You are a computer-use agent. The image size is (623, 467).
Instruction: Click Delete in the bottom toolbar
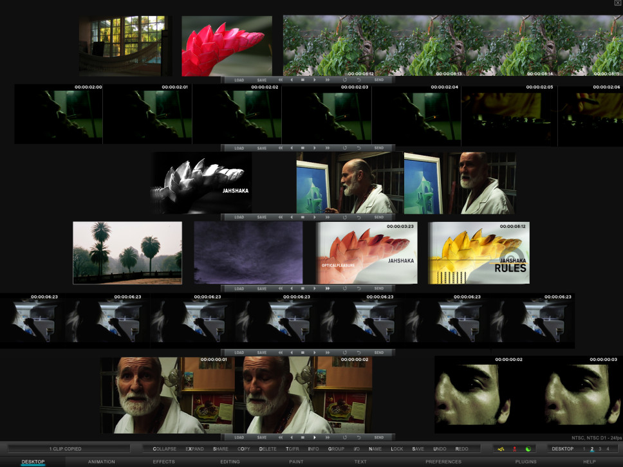(268, 449)
